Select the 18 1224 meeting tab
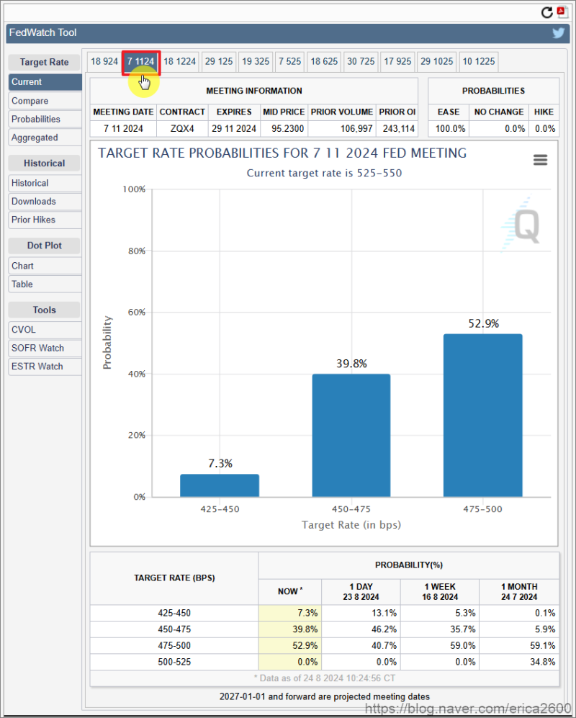The image size is (576, 718). point(180,61)
